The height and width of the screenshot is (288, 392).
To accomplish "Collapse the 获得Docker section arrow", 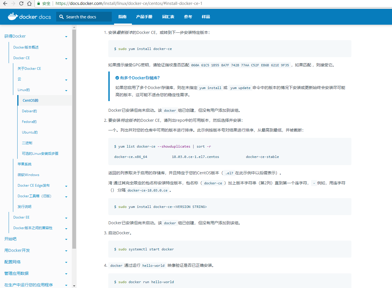I will 66,37.
